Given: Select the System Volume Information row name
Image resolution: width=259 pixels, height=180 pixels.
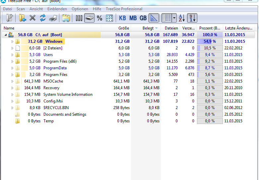Looking at the screenshot, I should point(68,94).
